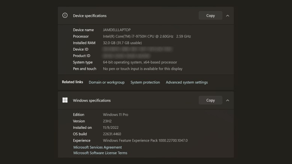The image size is (292, 164).
Task: Select the Windows 11 Pro edition value
Action: pos(115,115)
